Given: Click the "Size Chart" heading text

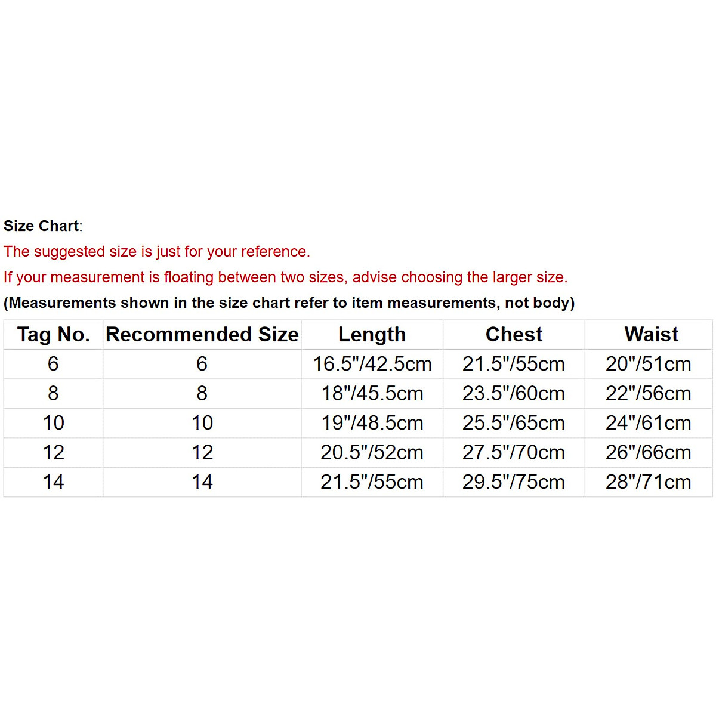Looking at the screenshot, I should (42, 226).
